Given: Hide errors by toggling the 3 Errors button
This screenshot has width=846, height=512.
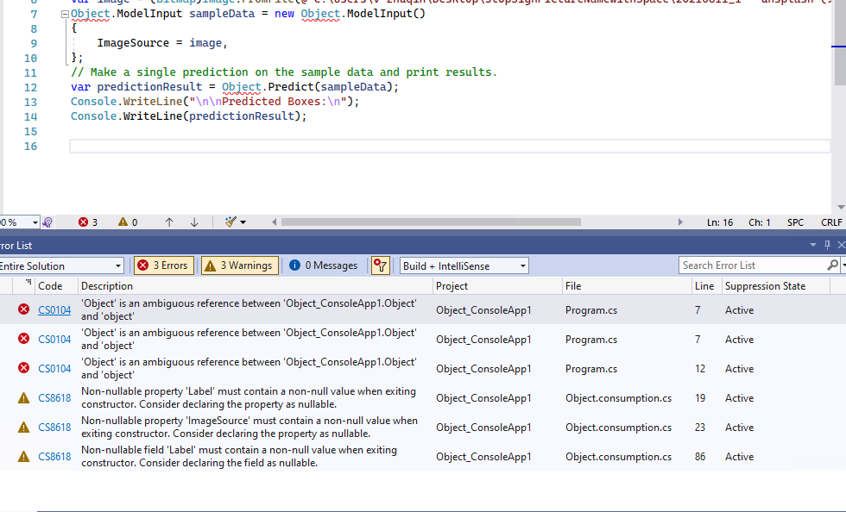Looking at the screenshot, I should [x=163, y=265].
